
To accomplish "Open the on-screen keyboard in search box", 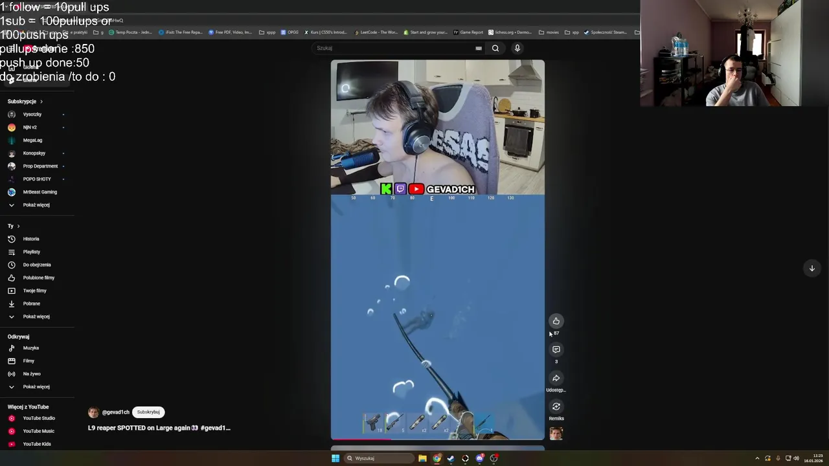I will coord(479,48).
